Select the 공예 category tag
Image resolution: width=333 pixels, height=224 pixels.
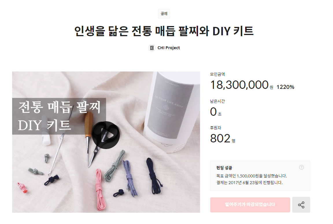(164, 14)
